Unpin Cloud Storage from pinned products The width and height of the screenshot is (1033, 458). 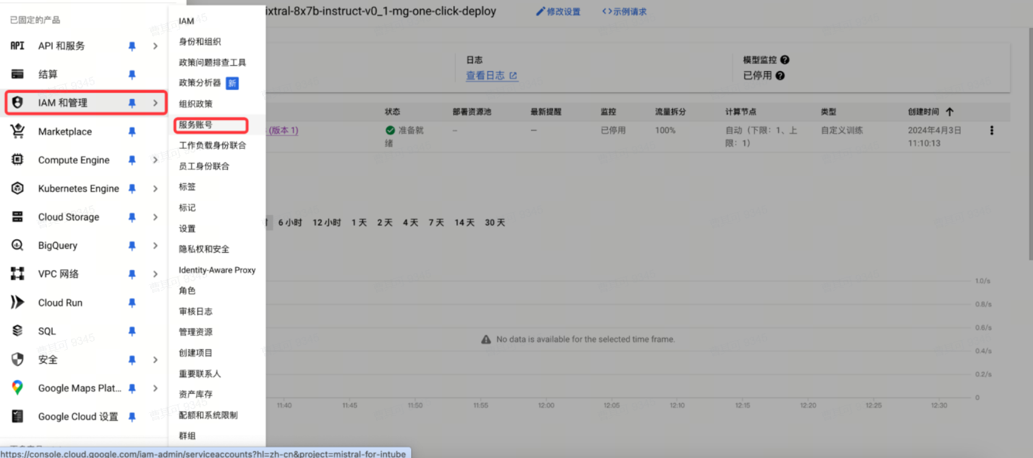[132, 217]
